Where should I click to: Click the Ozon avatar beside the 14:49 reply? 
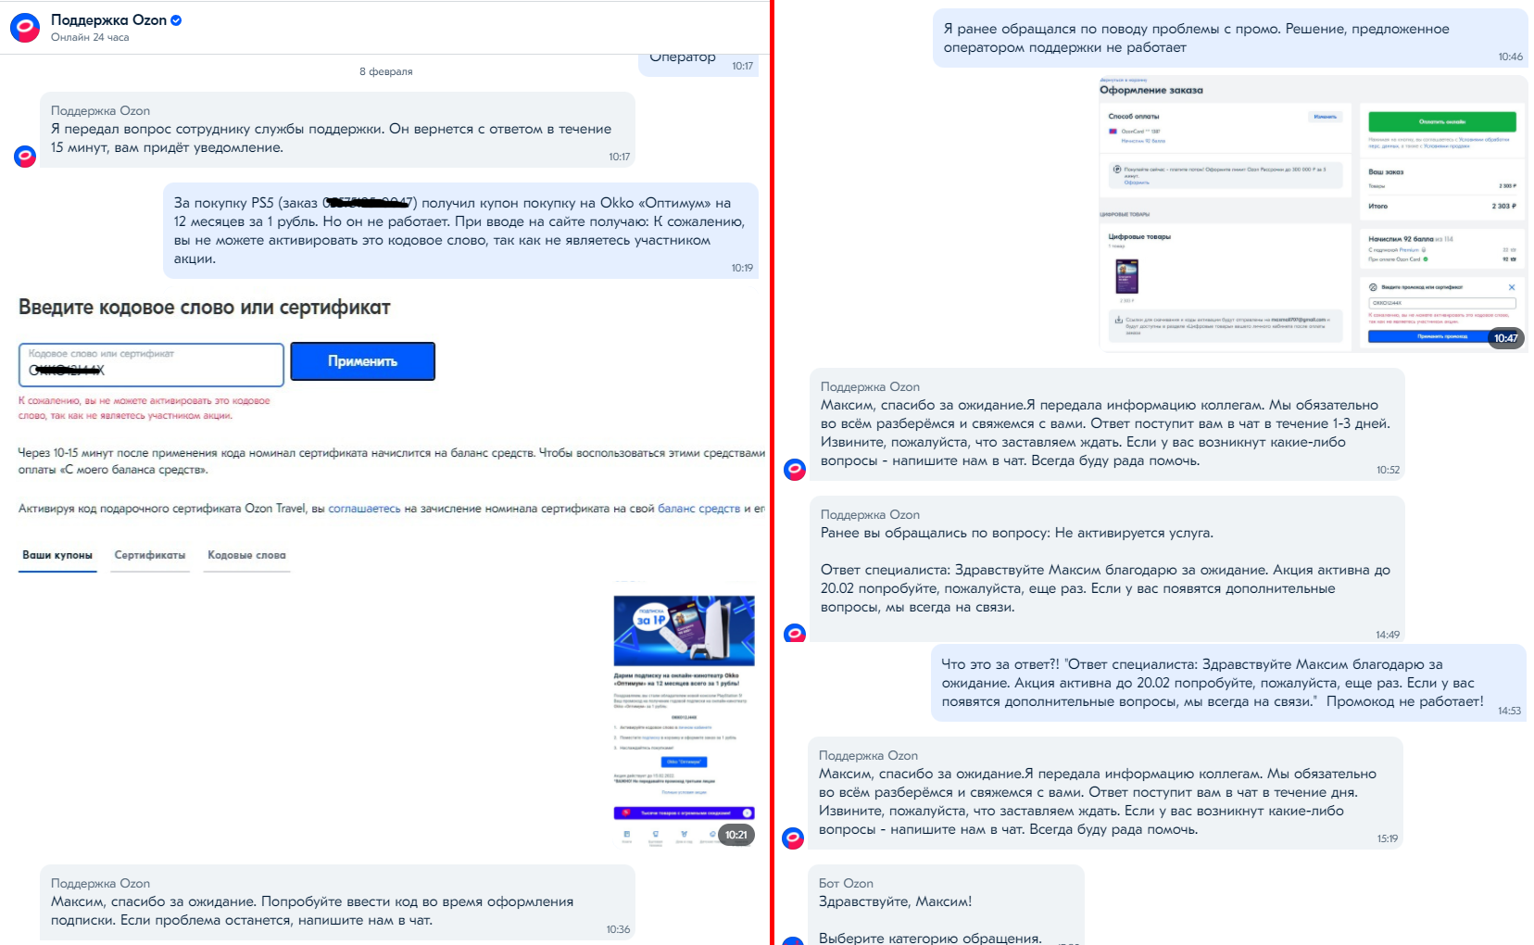pyautogui.click(x=795, y=634)
